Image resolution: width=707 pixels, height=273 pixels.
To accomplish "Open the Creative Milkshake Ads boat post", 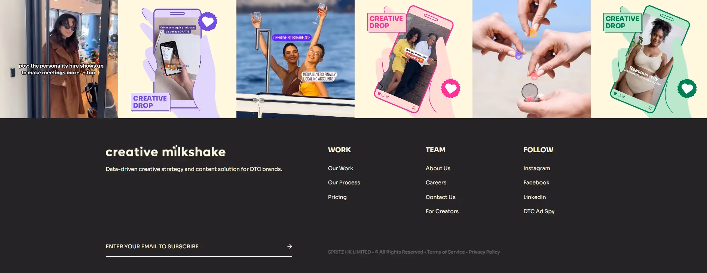I will pyautogui.click(x=296, y=59).
